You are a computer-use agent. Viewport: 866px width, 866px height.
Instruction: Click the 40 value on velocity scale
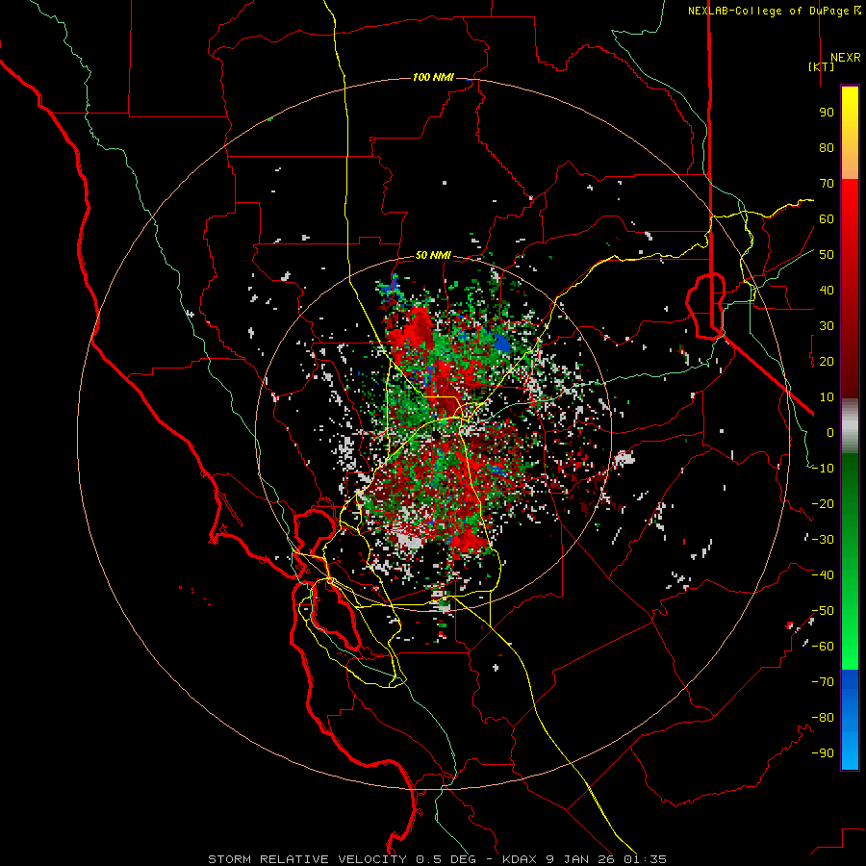click(827, 291)
